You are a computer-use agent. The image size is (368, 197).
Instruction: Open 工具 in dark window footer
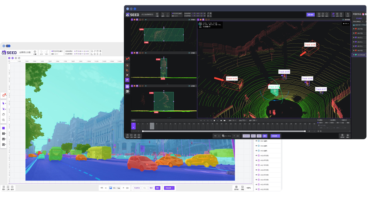pyautogui.click(x=131, y=136)
